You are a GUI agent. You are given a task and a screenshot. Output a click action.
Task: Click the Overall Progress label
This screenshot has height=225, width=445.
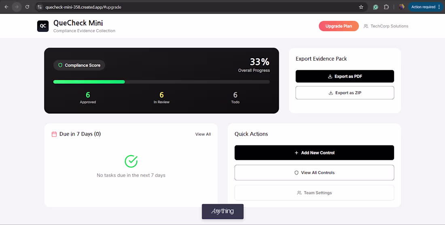click(254, 70)
